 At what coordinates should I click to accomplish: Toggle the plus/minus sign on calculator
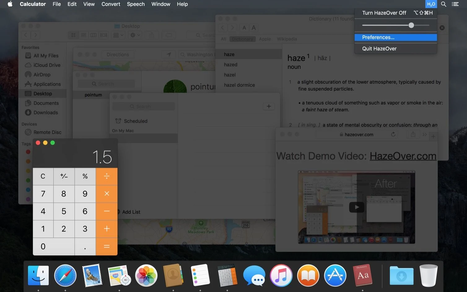tap(64, 176)
